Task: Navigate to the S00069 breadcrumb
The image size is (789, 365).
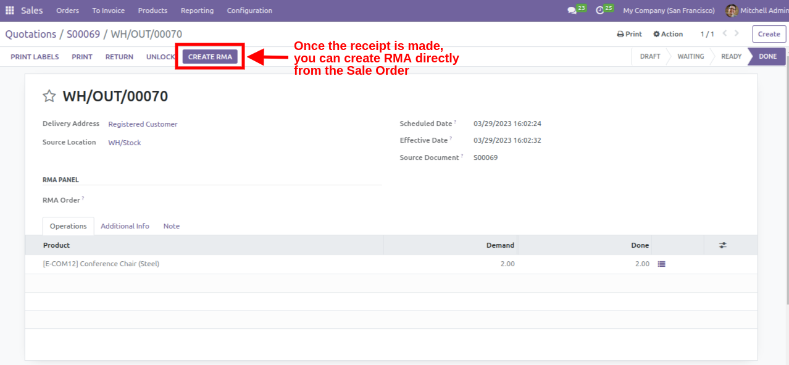Action: (x=83, y=34)
